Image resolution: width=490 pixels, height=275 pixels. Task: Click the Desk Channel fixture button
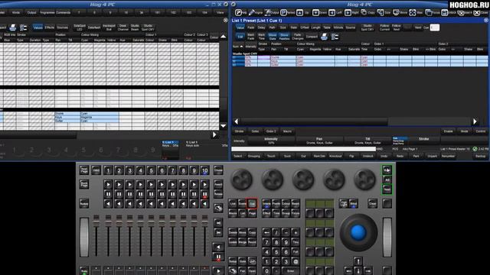(x=122, y=27)
